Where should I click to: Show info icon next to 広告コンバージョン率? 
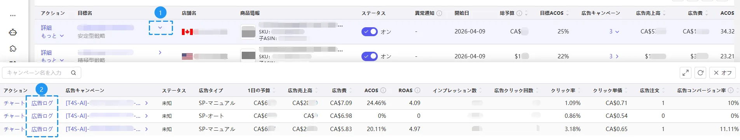(731, 90)
